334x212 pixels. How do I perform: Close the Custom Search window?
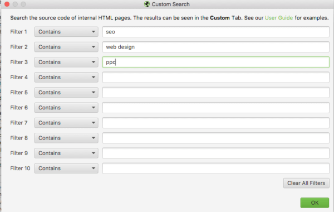pyautogui.click(x=7, y=4)
